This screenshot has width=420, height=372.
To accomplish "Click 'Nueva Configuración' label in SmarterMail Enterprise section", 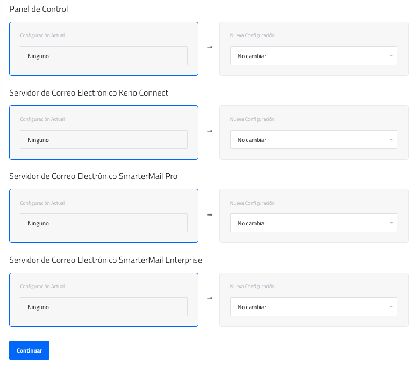I will pyautogui.click(x=252, y=287).
